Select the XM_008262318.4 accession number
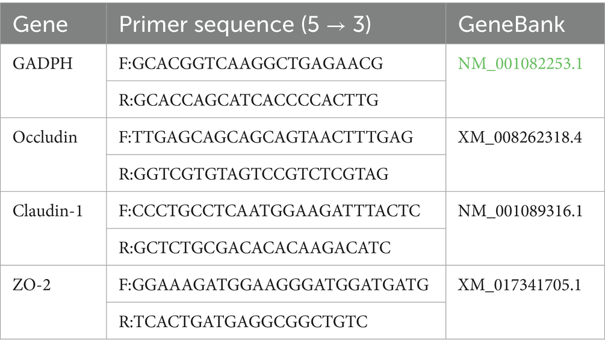 [x=520, y=137]
